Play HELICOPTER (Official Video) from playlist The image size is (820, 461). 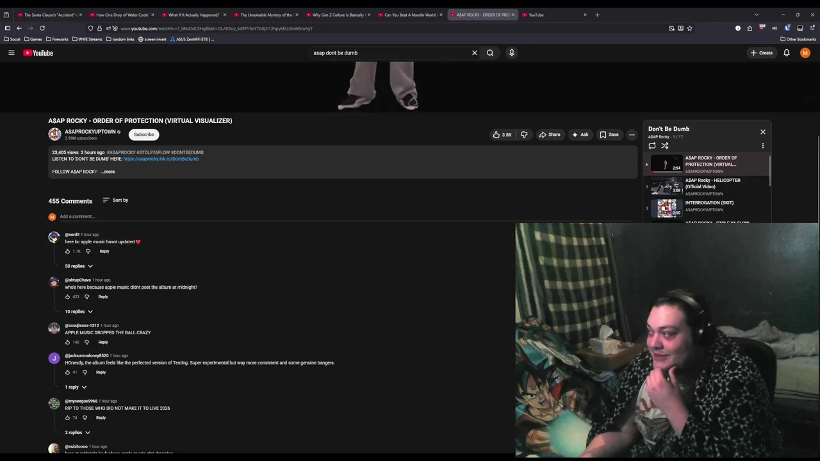(x=708, y=186)
